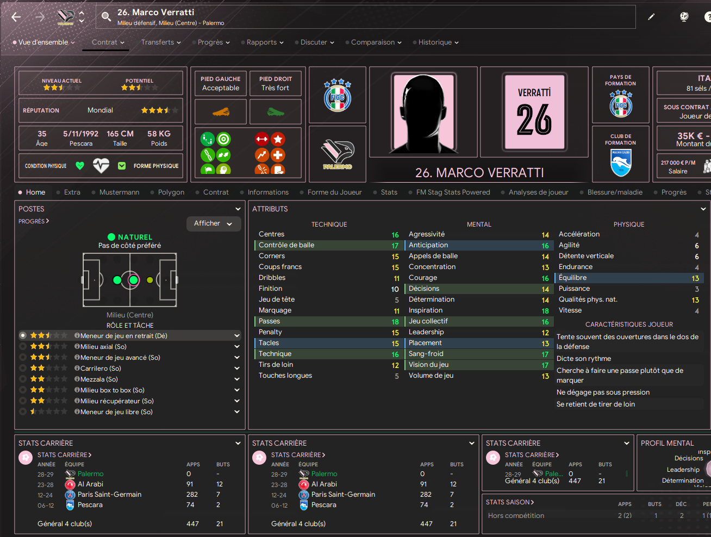Viewport: 711px width, 537px height.
Task: Select the green target trait icon
Action: click(223, 139)
